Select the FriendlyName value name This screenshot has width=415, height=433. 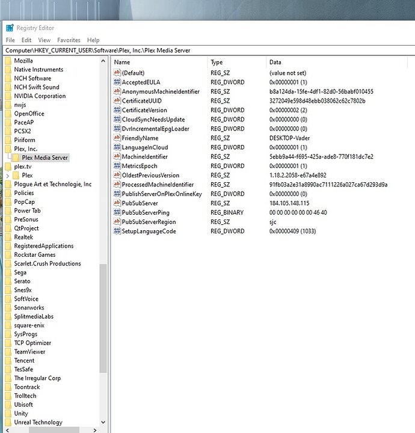pos(140,138)
